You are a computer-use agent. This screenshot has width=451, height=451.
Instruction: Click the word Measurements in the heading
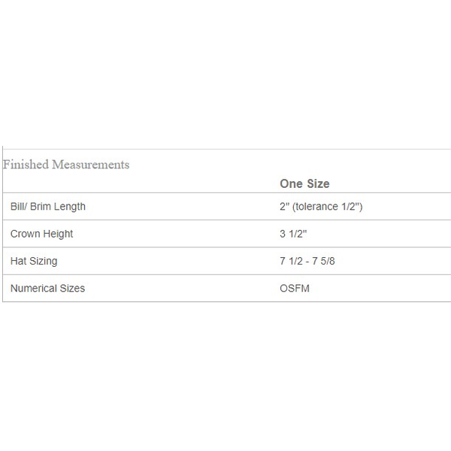pos(90,165)
